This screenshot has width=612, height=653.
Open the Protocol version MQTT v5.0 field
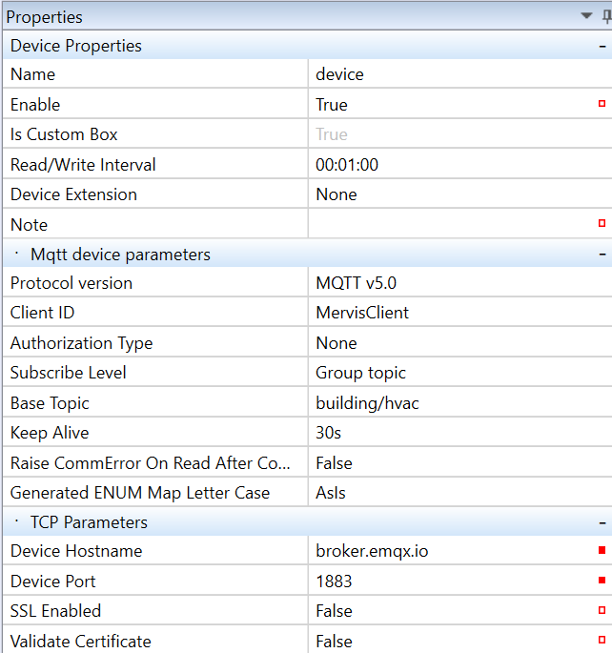357,283
